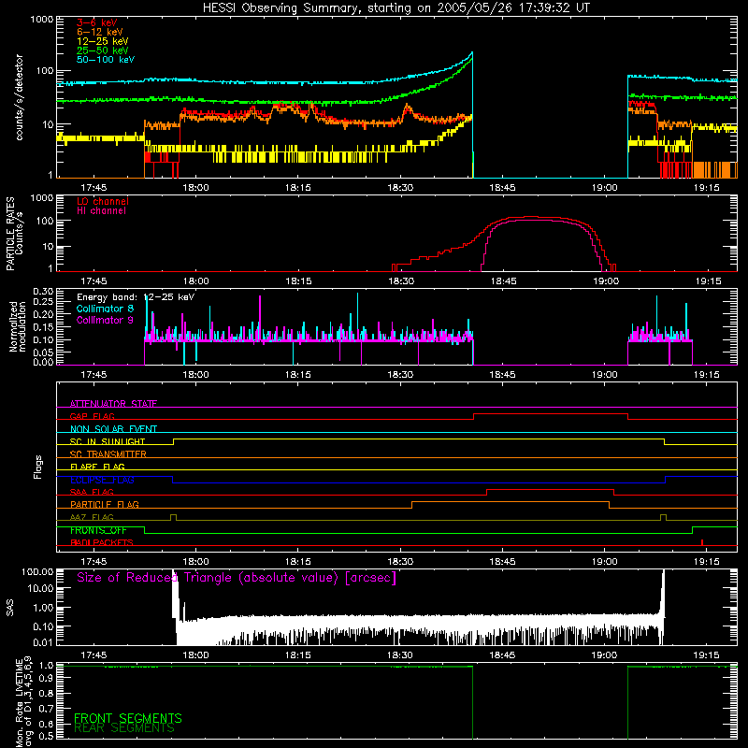Click the 'HI channel' legend entry
Screen dimensions: 748x748
click(101, 211)
